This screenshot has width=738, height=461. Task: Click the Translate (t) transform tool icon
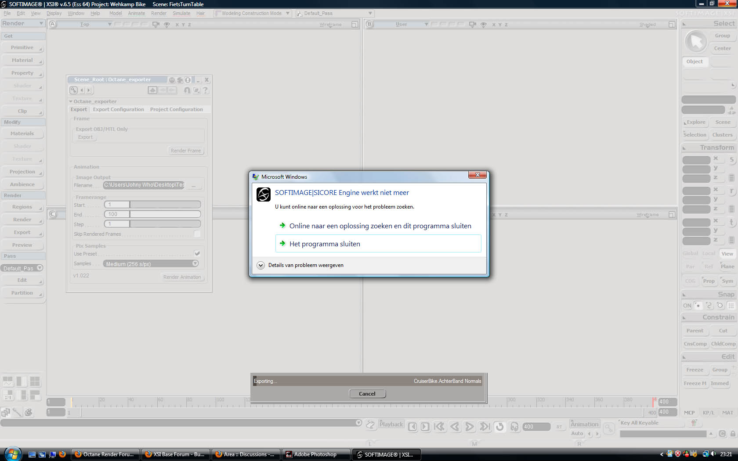pos(731,222)
